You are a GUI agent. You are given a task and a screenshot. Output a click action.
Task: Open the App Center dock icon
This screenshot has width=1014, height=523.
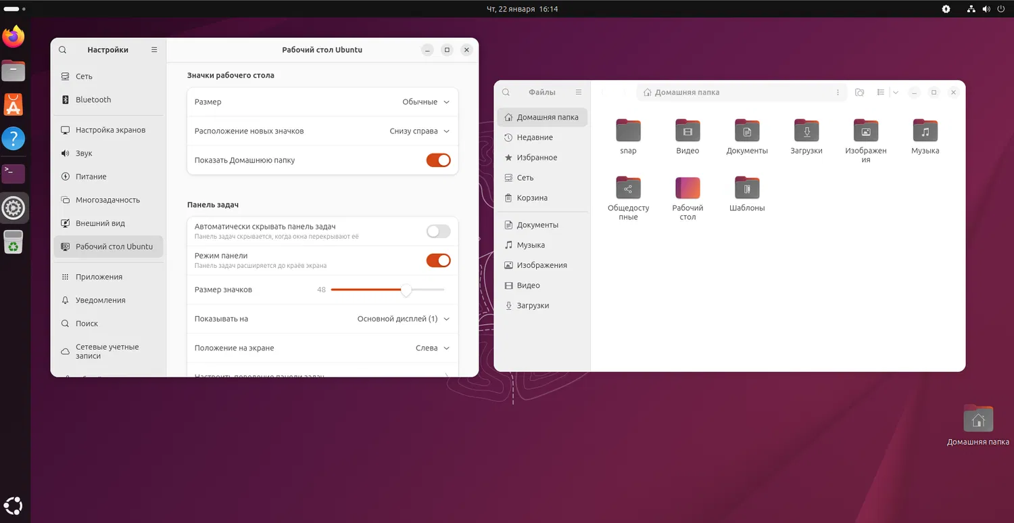coord(14,104)
